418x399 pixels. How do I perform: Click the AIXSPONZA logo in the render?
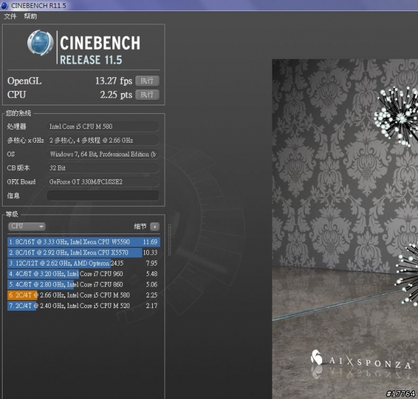[361, 360]
